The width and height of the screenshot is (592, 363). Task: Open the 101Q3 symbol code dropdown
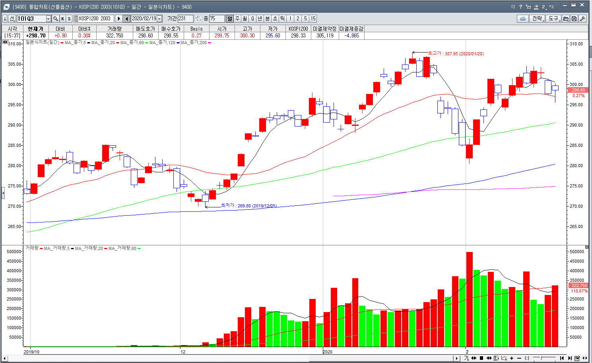pyautogui.click(x=49, y=19)
